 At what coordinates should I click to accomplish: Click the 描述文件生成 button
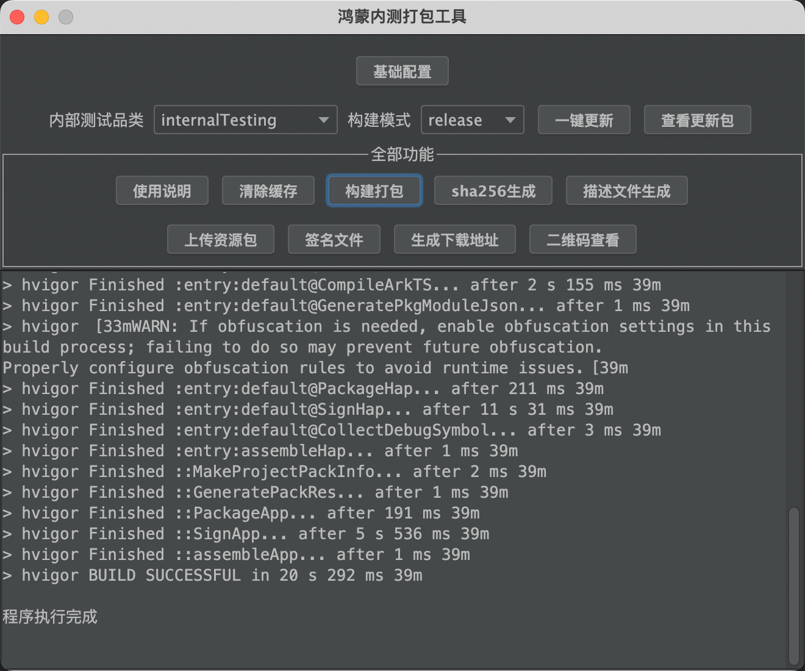point(627,191)
